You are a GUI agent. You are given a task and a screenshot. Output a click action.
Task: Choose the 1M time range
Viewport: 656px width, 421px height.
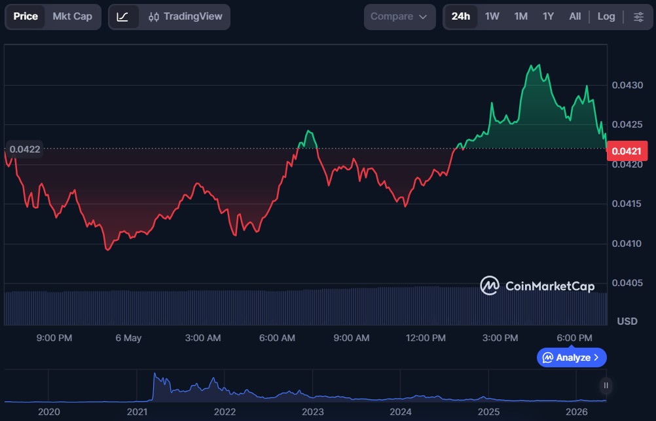pyautogui.click(x=521, y=17)
